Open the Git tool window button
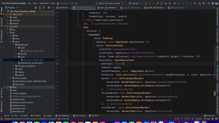The width and height of the screenshot is (219, 123). pos(7,115)
